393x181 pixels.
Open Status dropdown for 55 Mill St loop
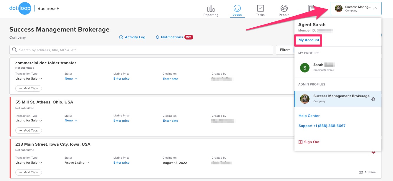[71, 121]
